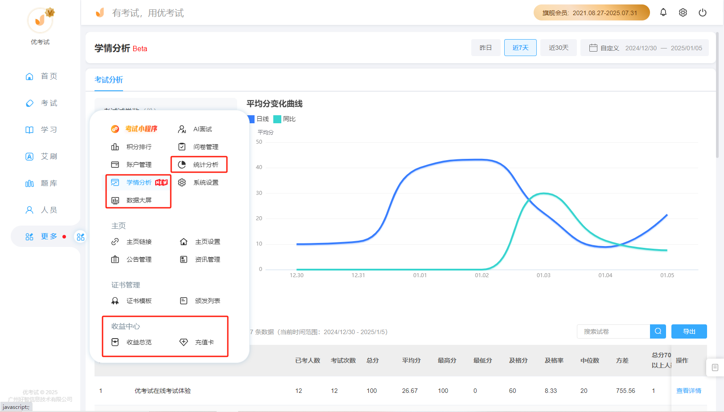Open 证书模板 menu item

coord(131,301)
